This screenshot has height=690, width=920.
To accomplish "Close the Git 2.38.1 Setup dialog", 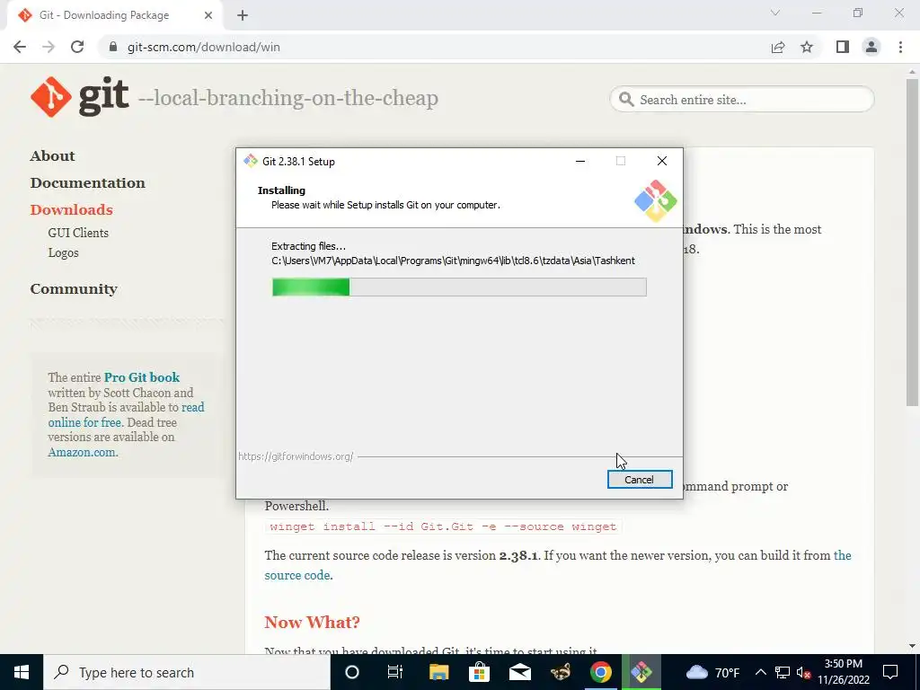I will [x=662, y=161].
